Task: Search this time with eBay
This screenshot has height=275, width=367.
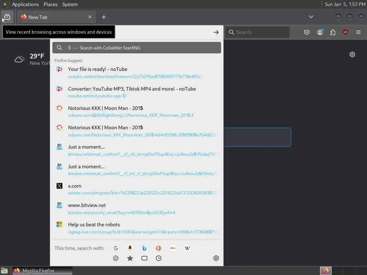Action: 173,248
